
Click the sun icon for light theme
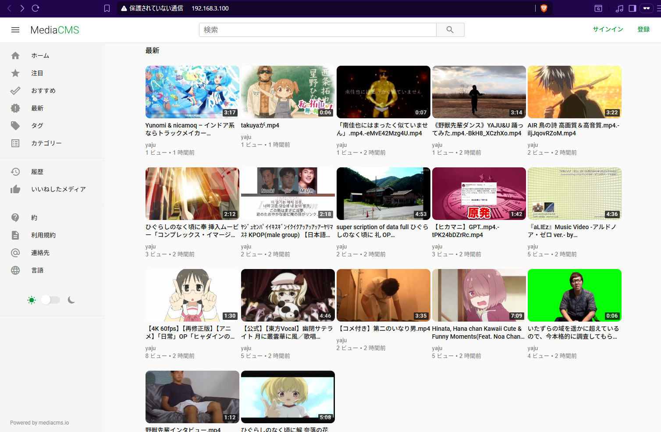coord(31,300)
